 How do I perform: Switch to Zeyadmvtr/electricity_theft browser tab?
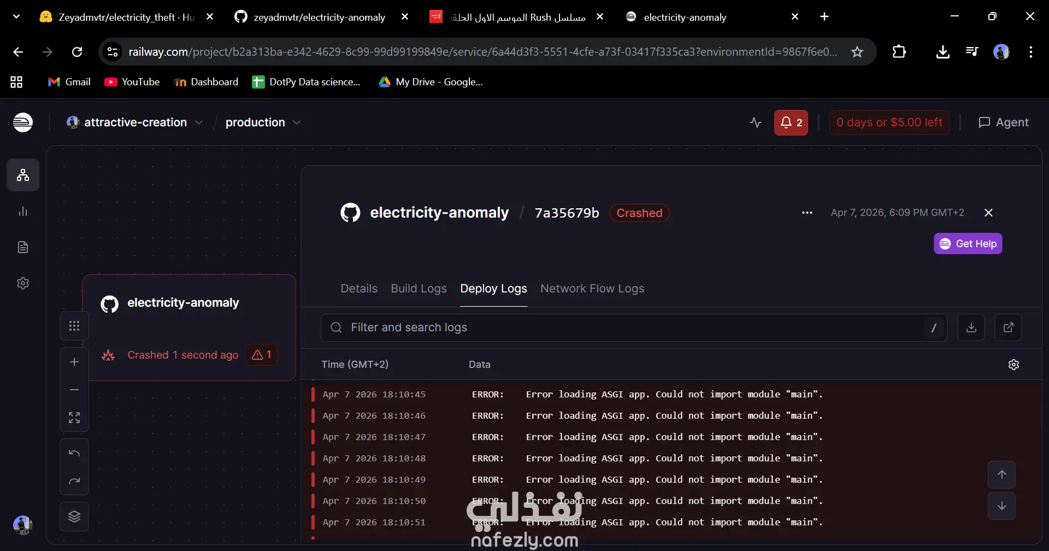127,17
